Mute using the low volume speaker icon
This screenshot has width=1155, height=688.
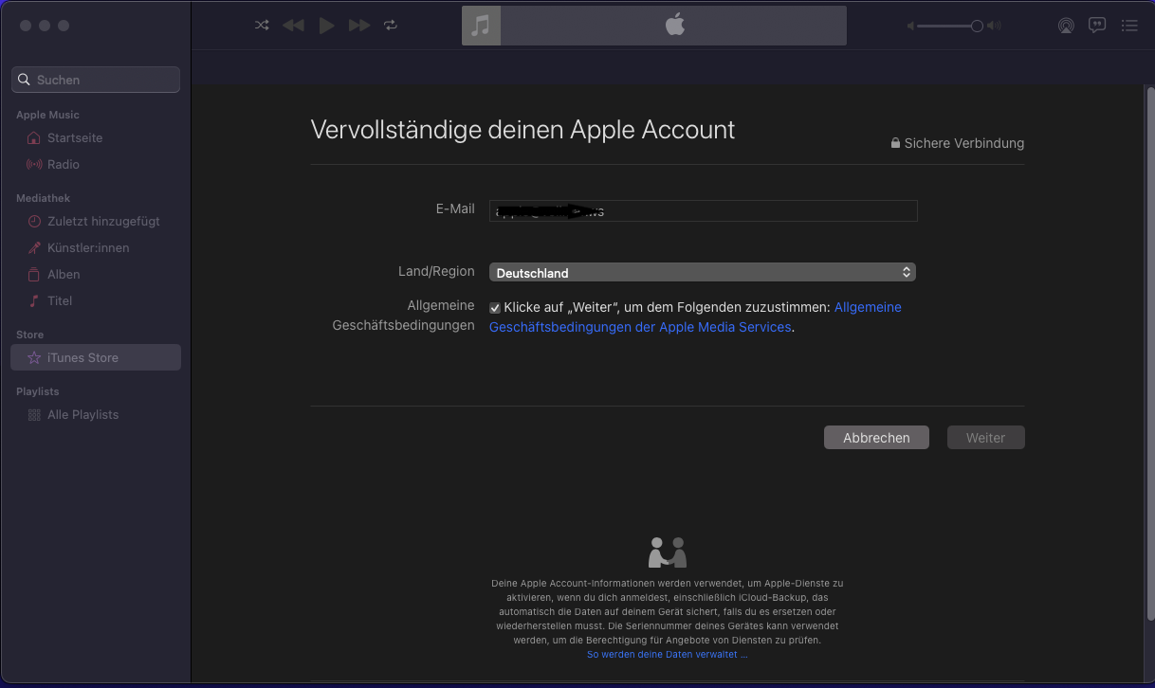(910, 27)
